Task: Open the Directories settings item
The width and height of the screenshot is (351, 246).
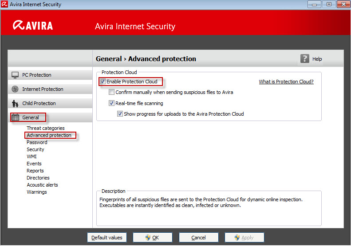Action: (38, 178)
